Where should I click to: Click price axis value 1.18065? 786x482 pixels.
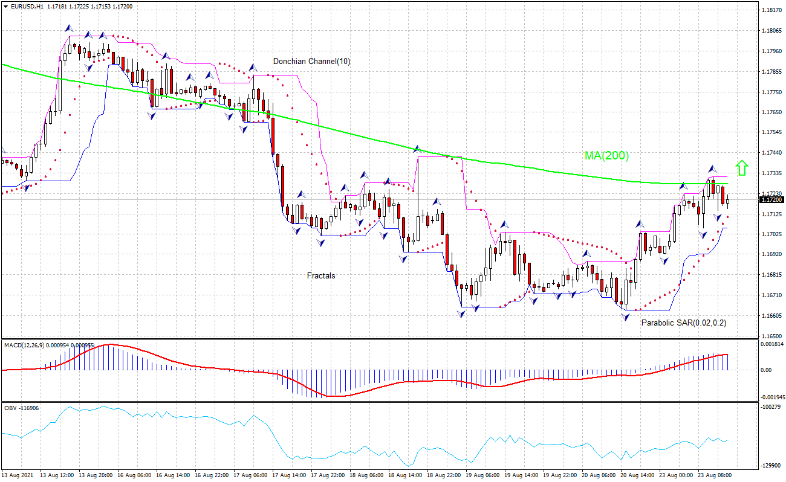tap(771, 31)
